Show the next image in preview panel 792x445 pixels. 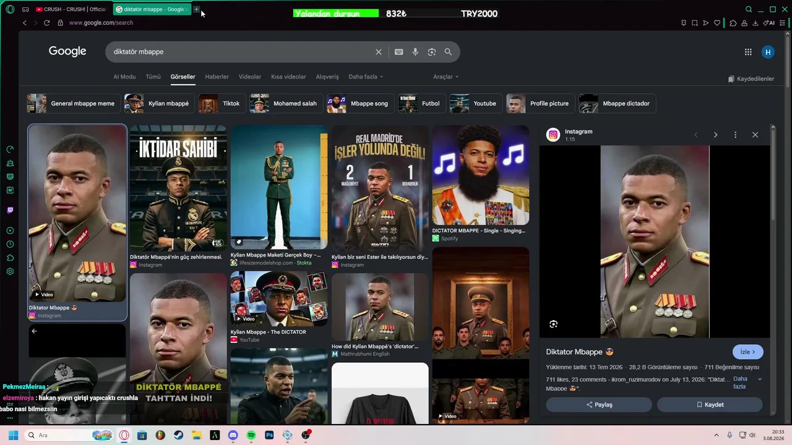(x=716, y=135)
